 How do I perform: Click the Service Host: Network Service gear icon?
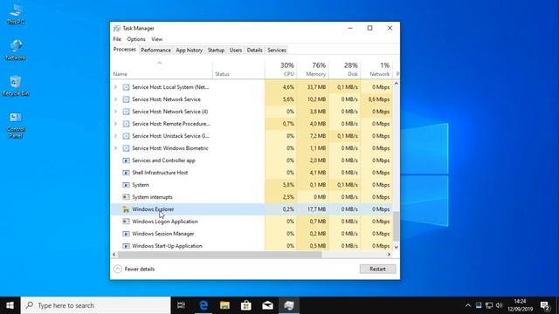pos(126,99)
